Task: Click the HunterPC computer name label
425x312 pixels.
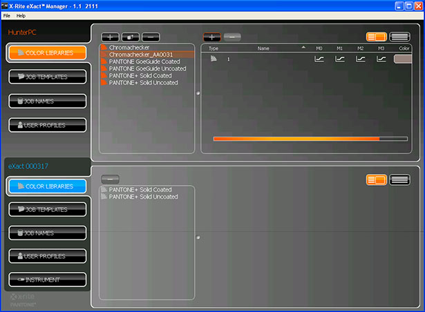Action: coord(22,32)
